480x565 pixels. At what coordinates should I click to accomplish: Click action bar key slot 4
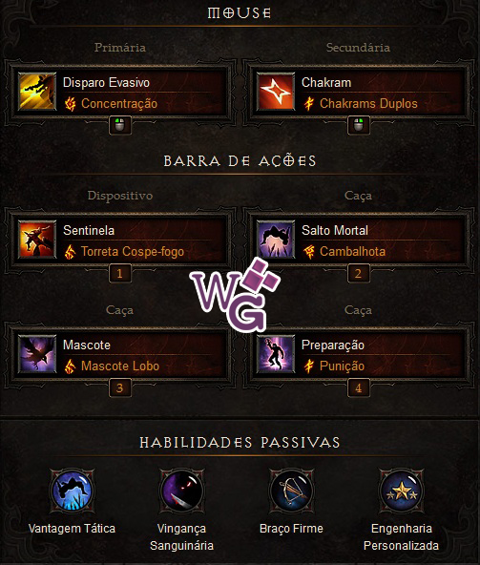click(x=358, y=388)
